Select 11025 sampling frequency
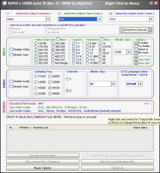Screen dimensions: 160x173 pyautogui.click(x=36, y=76)
